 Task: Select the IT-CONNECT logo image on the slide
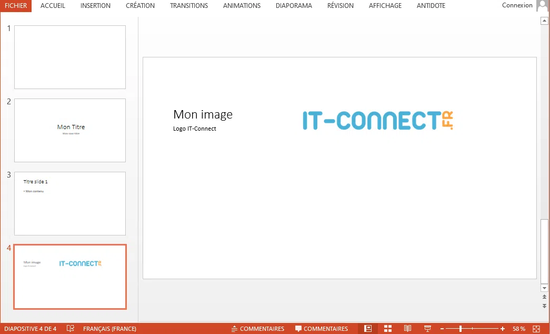[x=378, y=121]
